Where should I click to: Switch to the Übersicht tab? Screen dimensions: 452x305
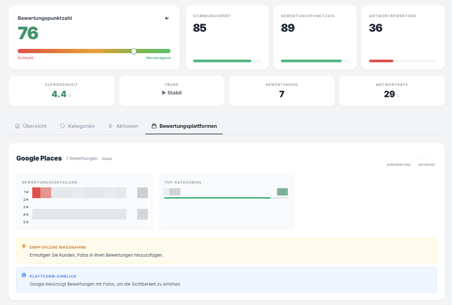pos(31,126)
